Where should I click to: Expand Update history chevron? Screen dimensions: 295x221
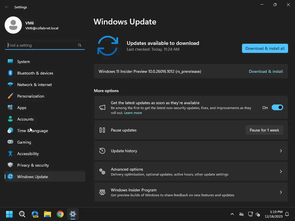[x=281, y=151]
